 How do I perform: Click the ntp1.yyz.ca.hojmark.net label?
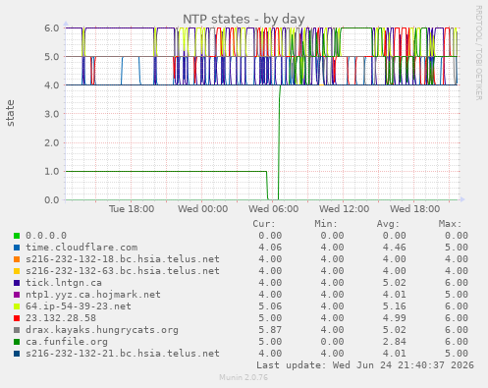(93, 295)
